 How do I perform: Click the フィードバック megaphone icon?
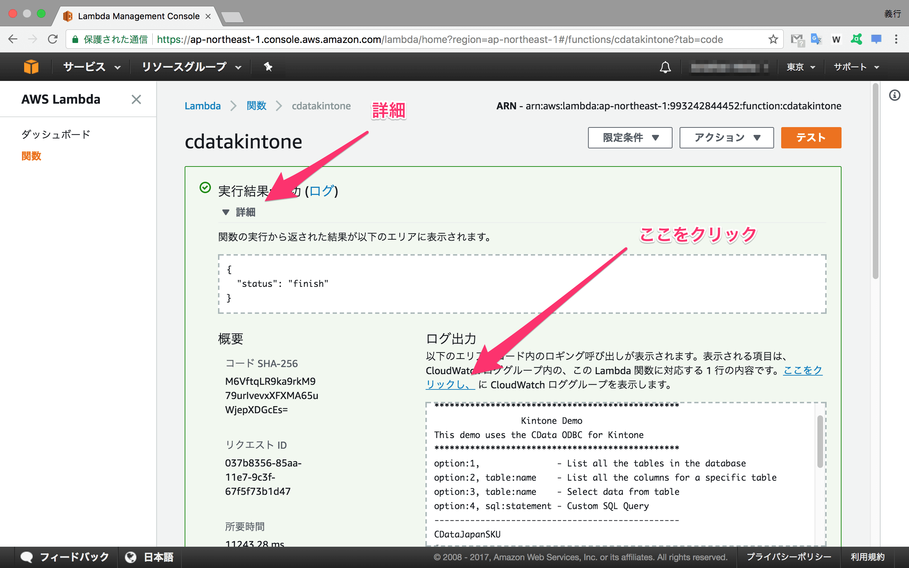[x=27, y=557]
